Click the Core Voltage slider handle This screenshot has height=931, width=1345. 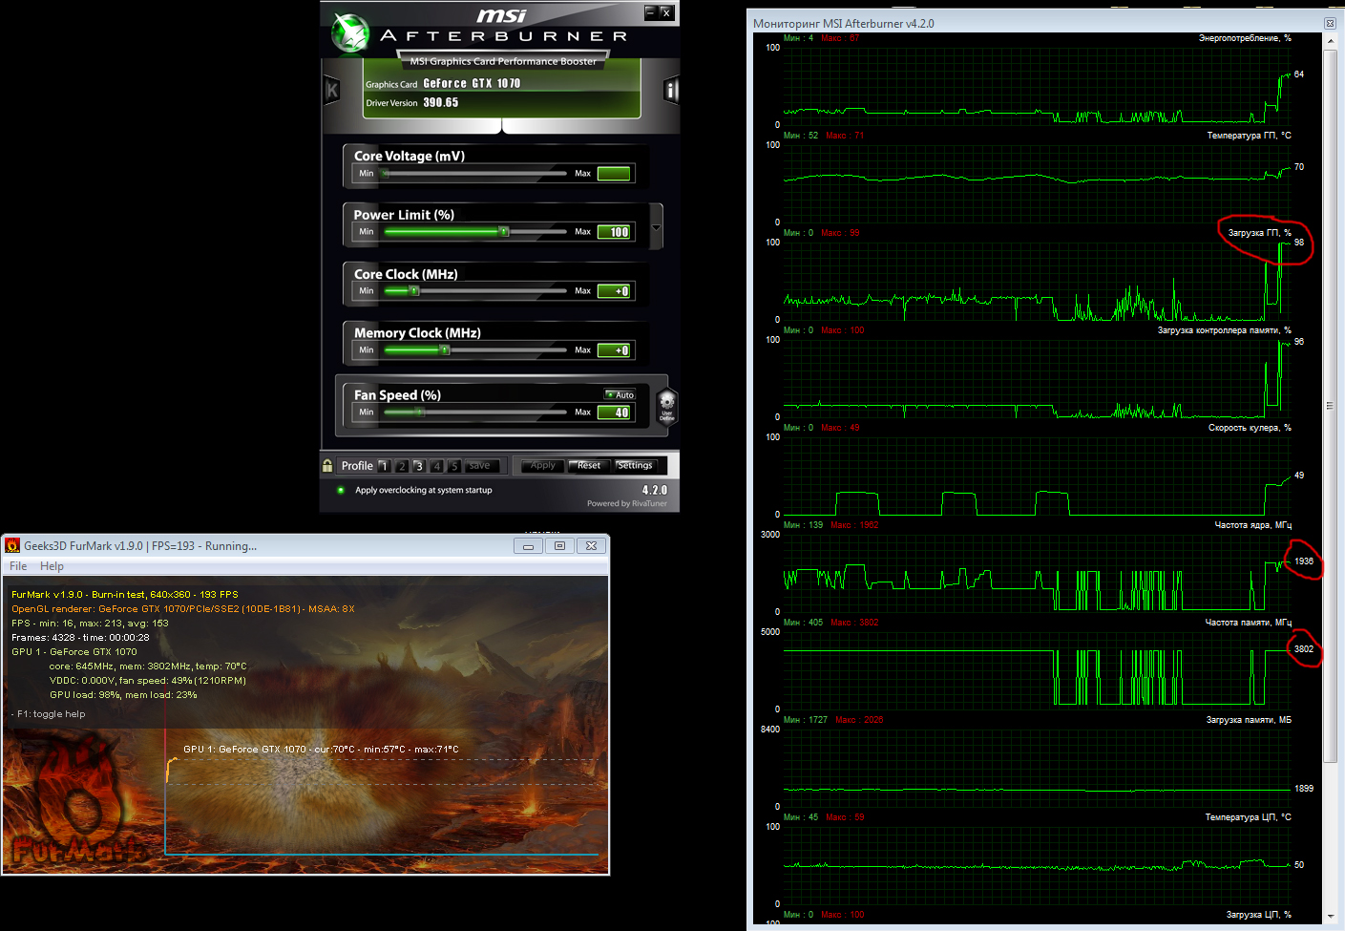pos(386,174)
